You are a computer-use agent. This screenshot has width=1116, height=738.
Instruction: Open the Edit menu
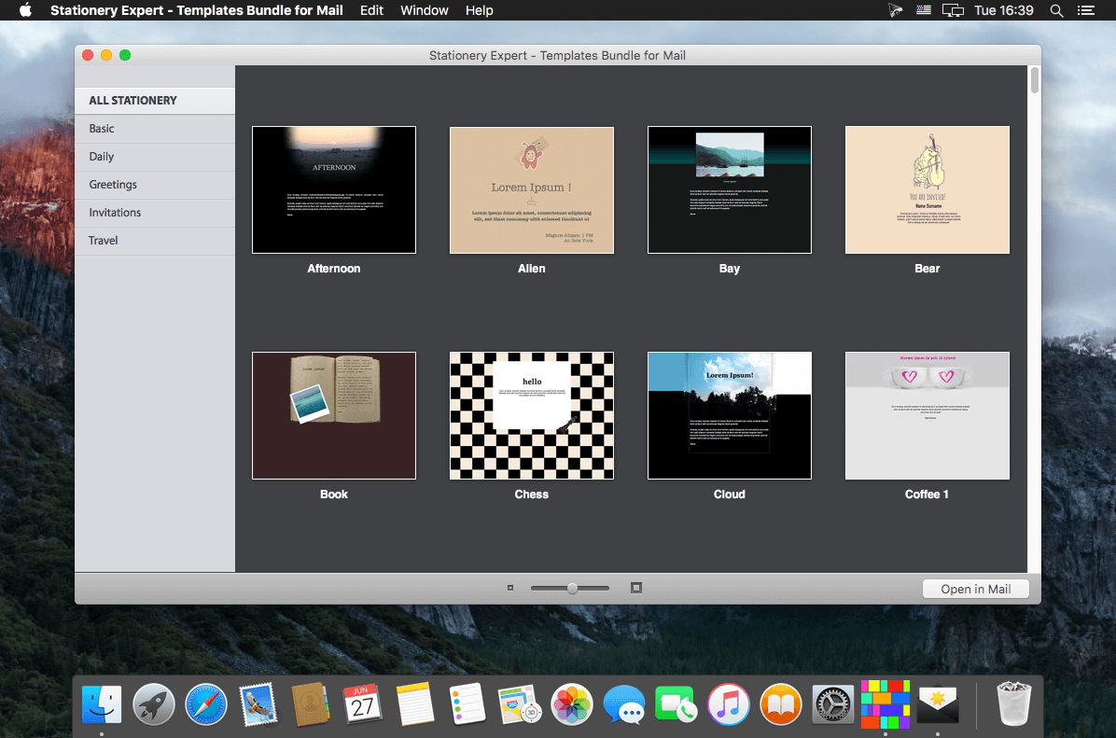point(371,10)
